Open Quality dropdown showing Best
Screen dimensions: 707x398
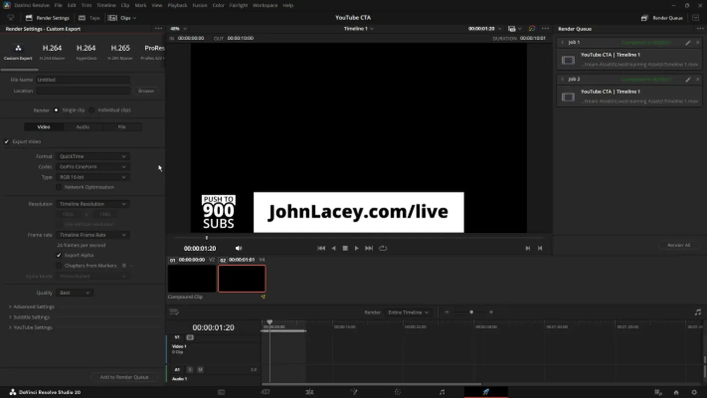[75, 293]
